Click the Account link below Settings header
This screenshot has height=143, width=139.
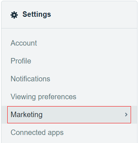coord(24,43)
